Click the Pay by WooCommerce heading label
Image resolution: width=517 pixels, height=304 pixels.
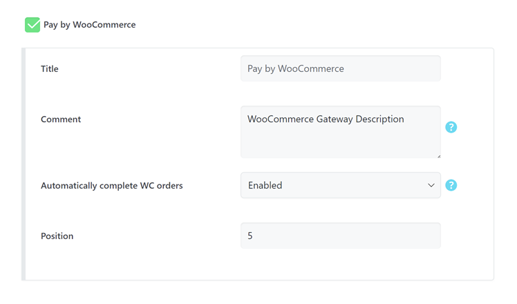tap(89, 25)
